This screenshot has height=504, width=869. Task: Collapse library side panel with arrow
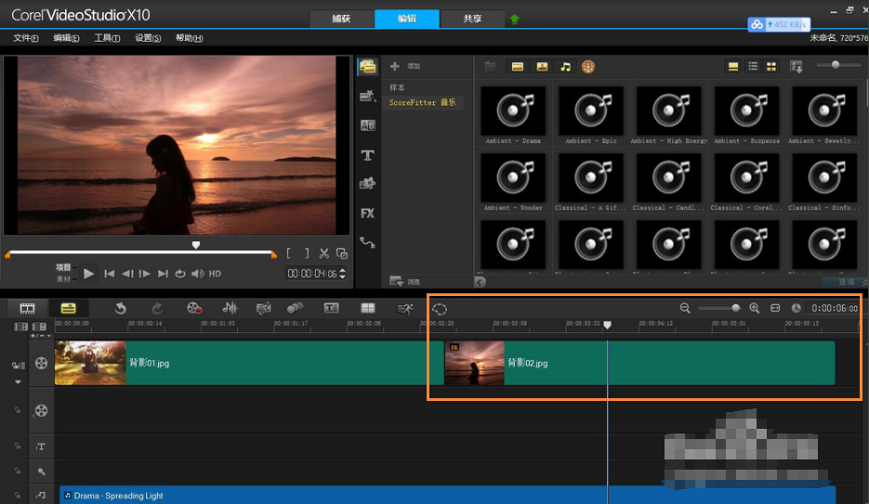pos(480,282)
